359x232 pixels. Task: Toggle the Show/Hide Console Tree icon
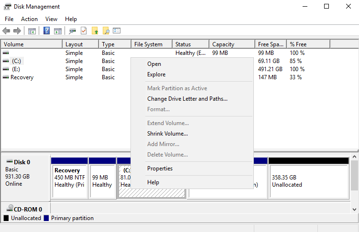(32, 31)
